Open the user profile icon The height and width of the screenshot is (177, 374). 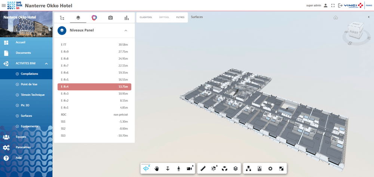325,6
